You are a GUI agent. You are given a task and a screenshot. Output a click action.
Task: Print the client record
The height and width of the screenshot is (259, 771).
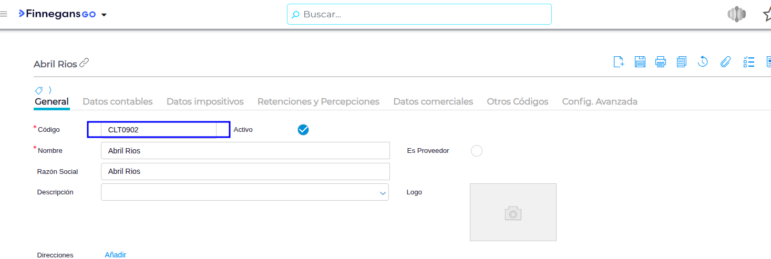click(x=661, y=62)
